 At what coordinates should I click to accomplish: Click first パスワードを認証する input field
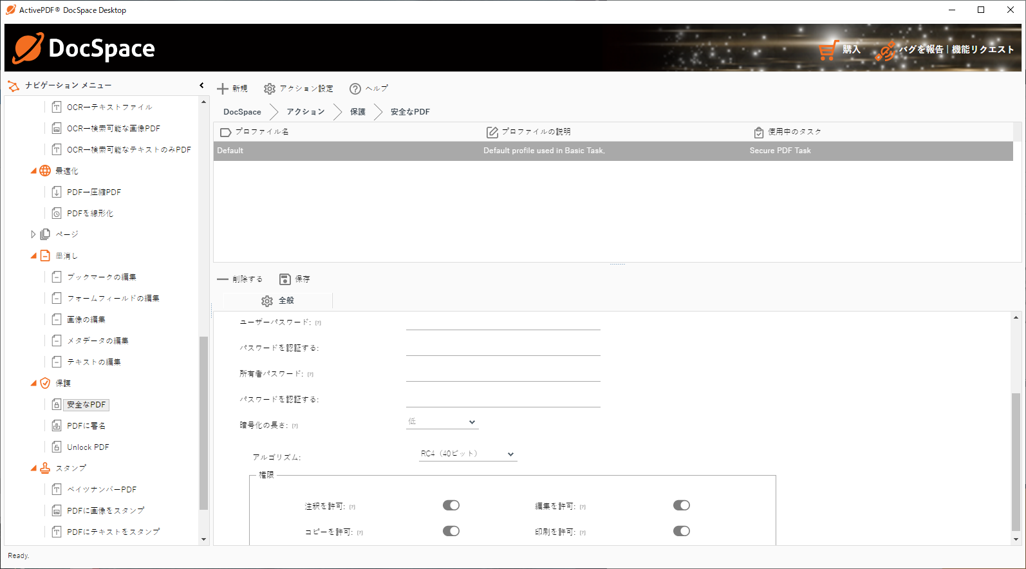[503, 348]
